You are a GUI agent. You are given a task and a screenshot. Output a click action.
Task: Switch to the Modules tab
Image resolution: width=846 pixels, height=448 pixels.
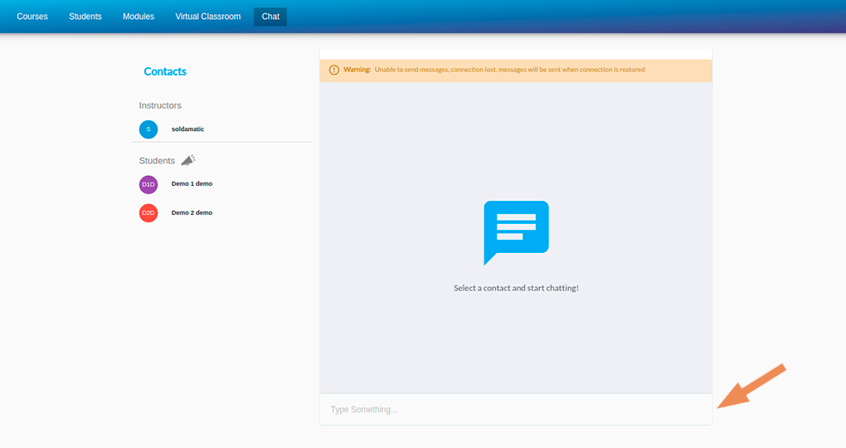click(x=139, y=17)
